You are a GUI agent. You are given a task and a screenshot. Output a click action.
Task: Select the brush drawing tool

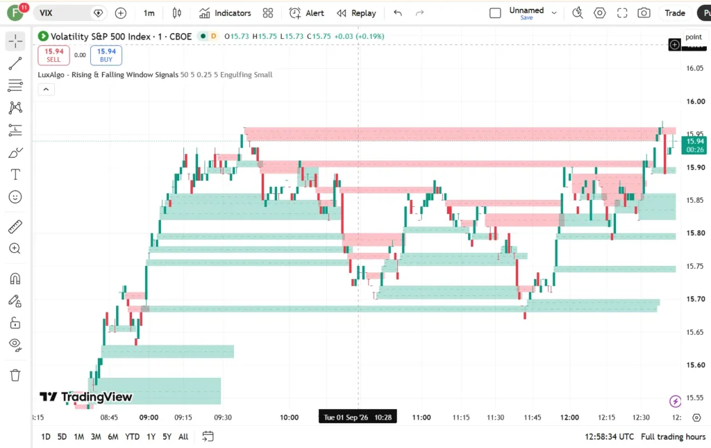pos(15,153)
